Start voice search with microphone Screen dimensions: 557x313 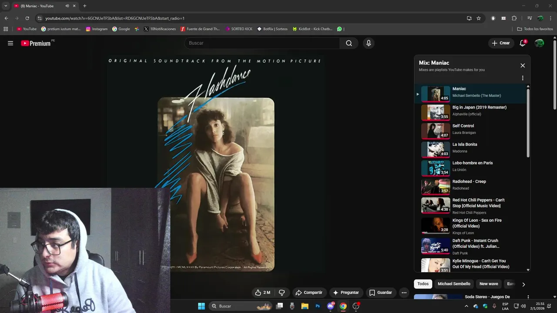click(x=369, y=43)
